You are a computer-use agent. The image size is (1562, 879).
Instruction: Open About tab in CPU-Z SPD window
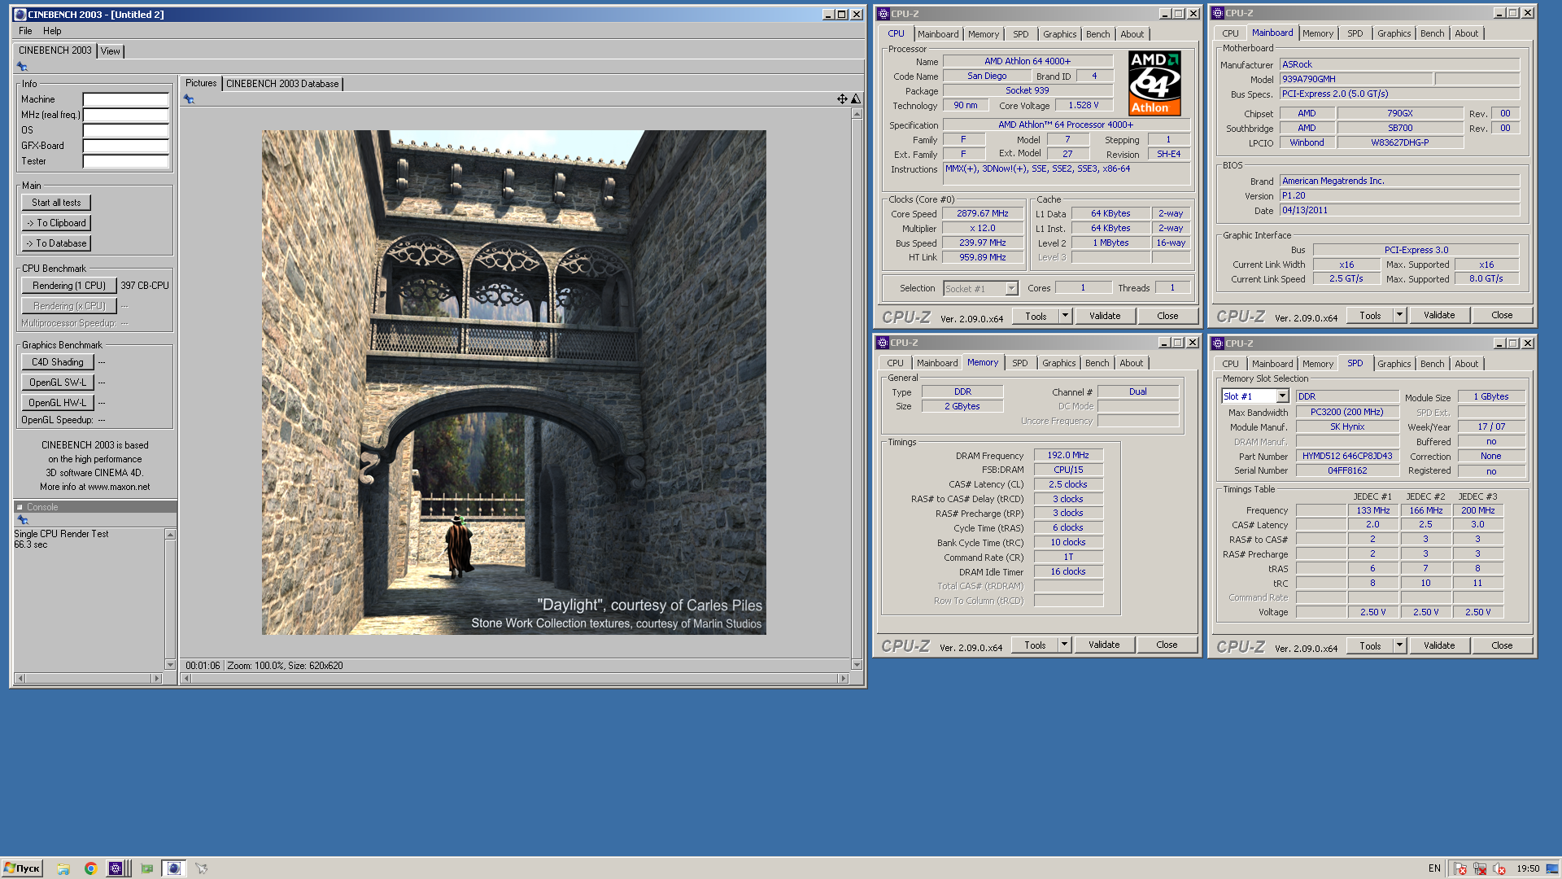coord(1466,364)
